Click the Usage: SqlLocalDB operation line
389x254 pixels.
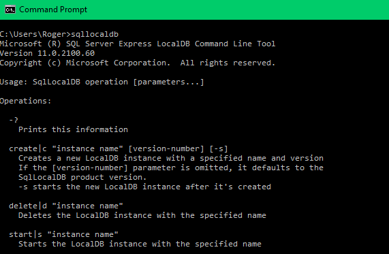tap(102, 82)
